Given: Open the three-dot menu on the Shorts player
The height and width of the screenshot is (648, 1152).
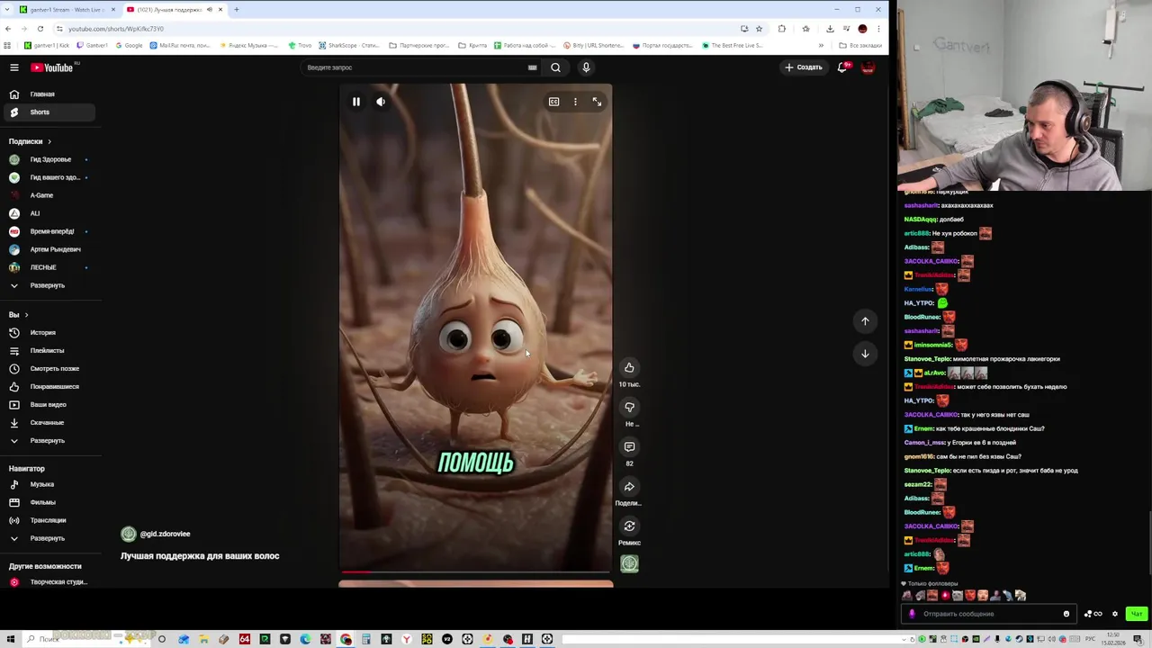Looking at the screenshot, I should [x=575, y=102].
